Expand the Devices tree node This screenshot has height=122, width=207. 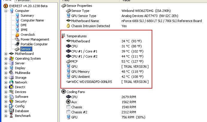(x=6, y=92)
